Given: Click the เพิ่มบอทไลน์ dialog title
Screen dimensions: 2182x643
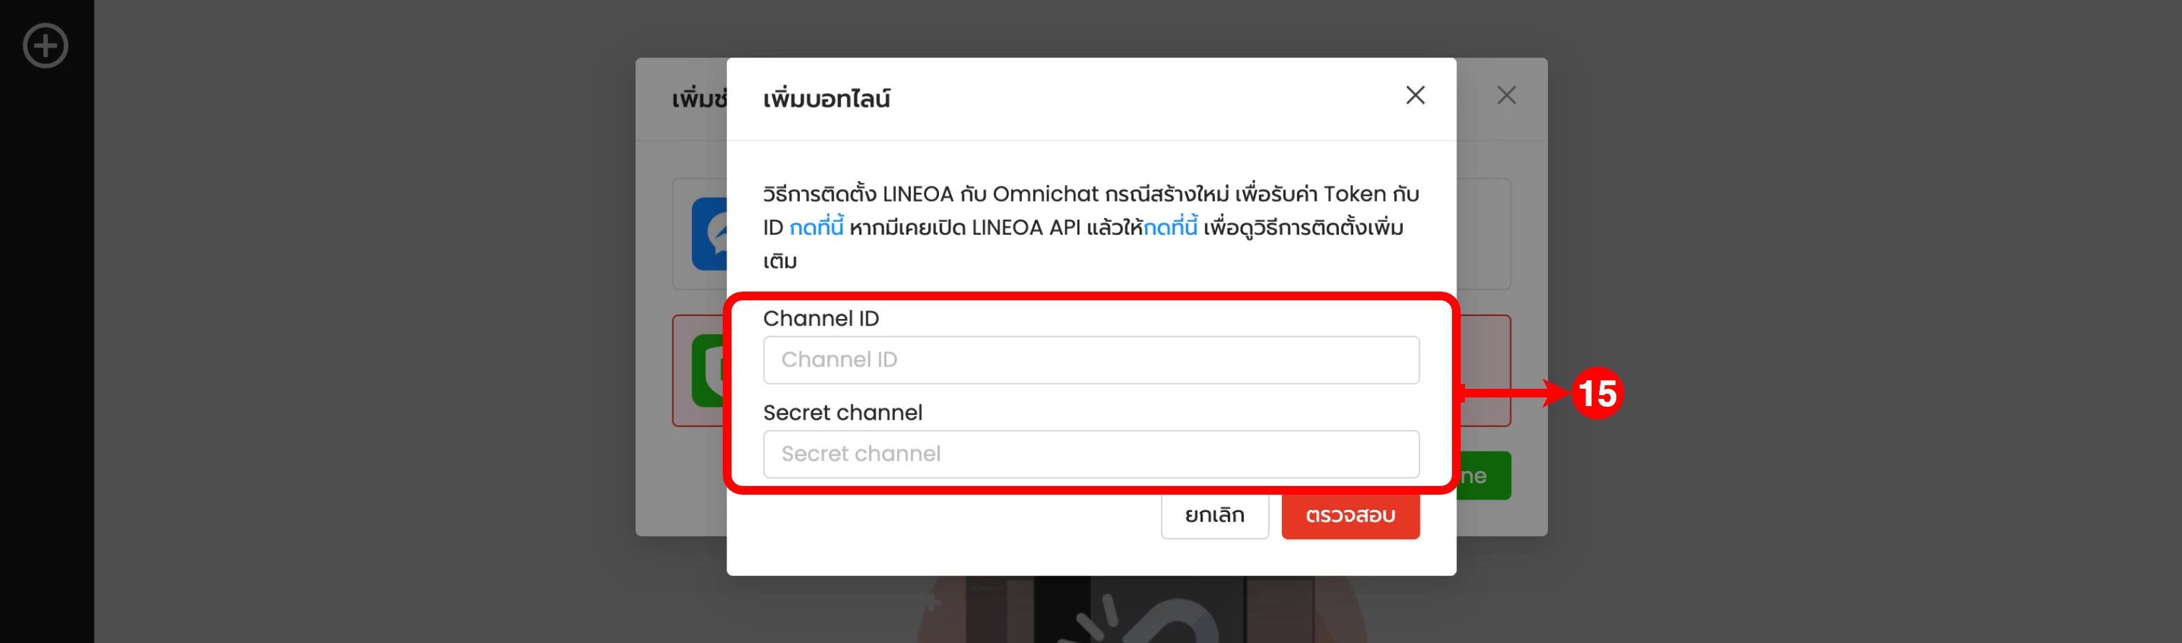Looking at the screenshot, I should pos(827,99).
